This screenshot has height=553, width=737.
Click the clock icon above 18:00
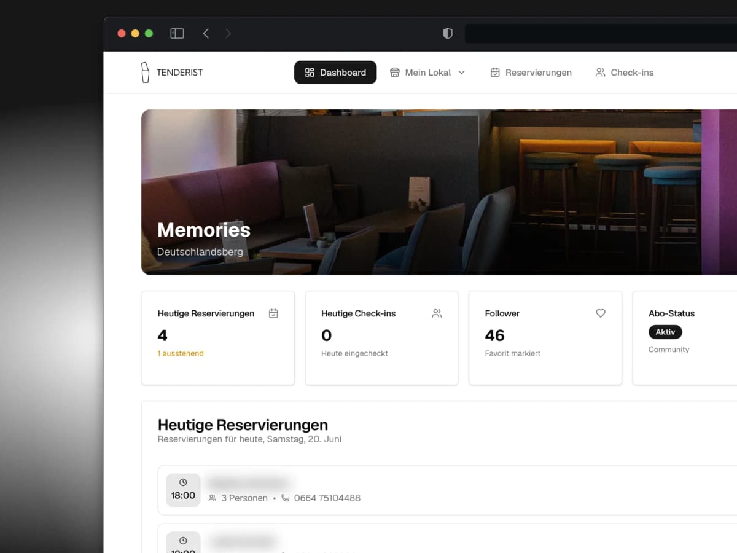[x=183, y=482]
